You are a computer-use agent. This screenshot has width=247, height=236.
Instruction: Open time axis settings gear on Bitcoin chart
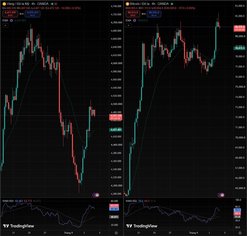click(240, 233)
